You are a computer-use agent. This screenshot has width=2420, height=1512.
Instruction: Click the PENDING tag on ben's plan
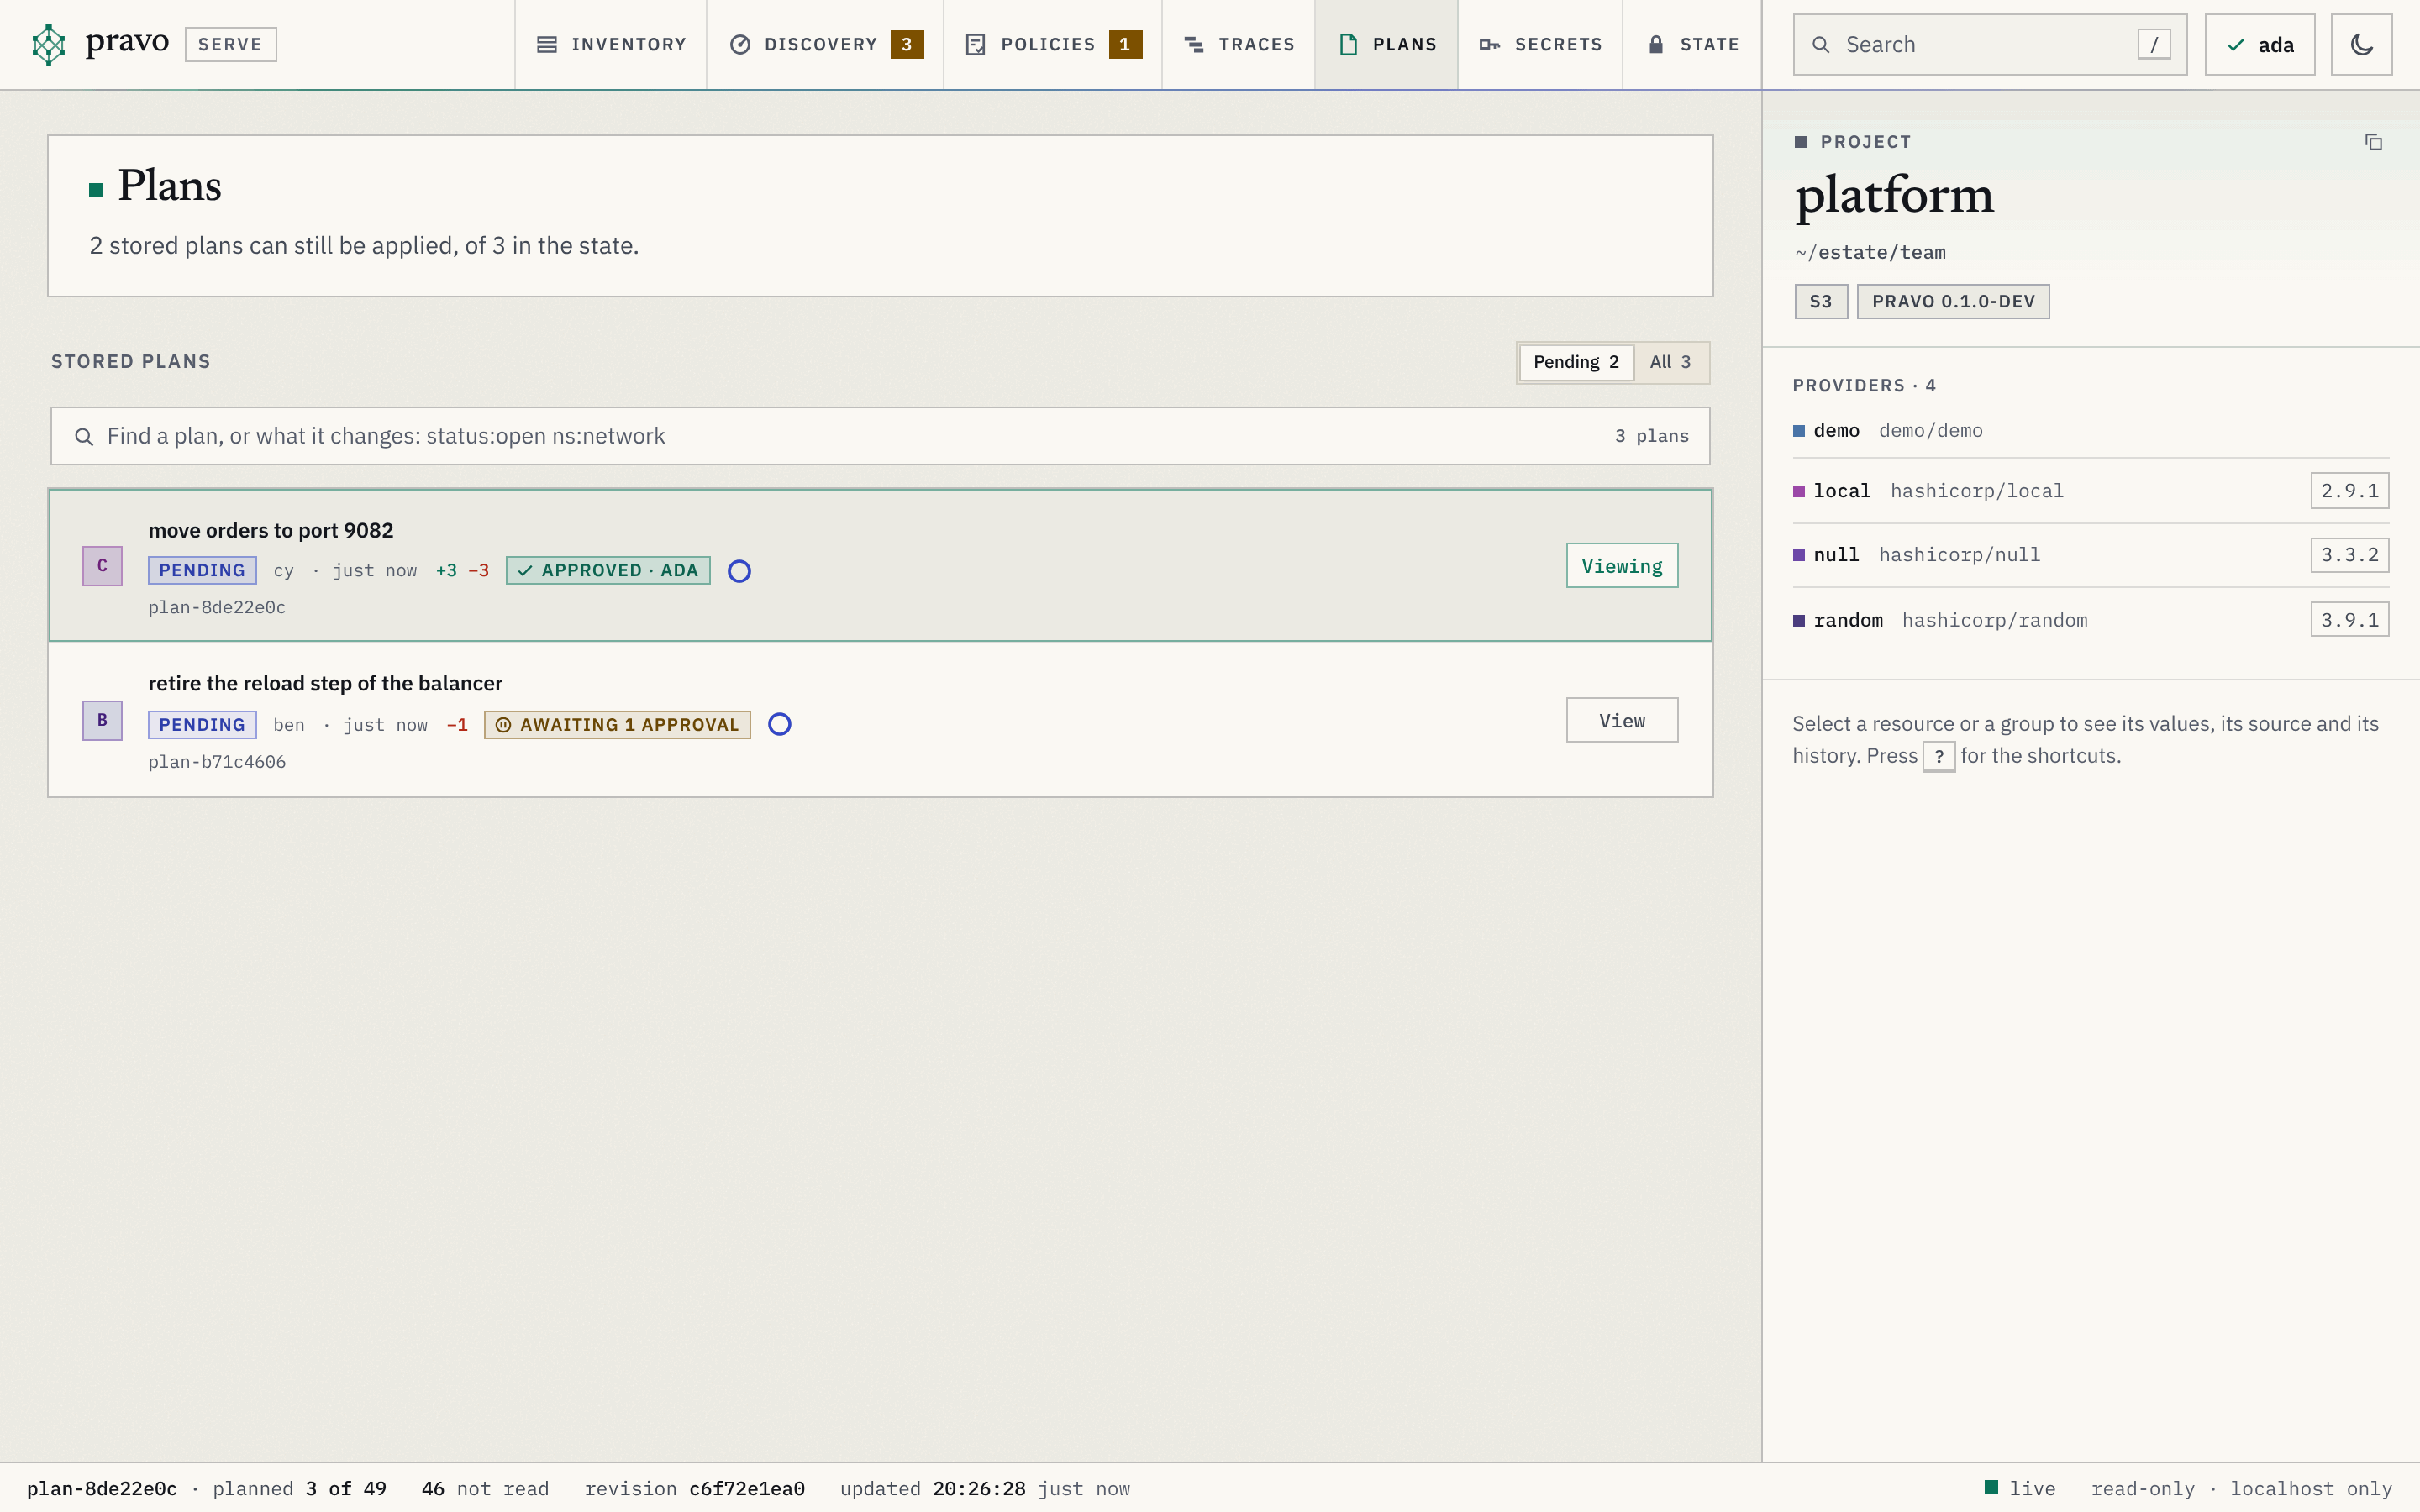point(202,724)
